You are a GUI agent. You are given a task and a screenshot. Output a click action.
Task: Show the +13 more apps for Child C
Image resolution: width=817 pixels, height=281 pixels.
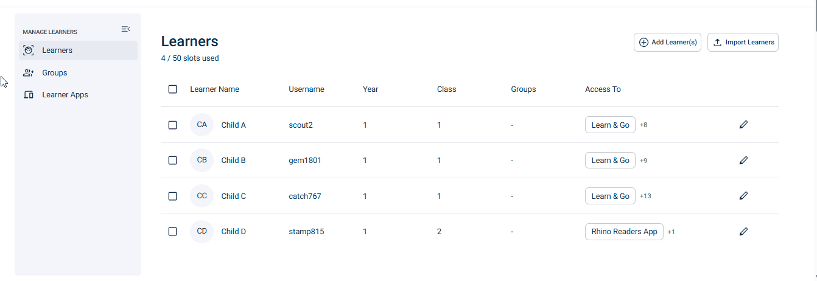(x=645, y=196)
